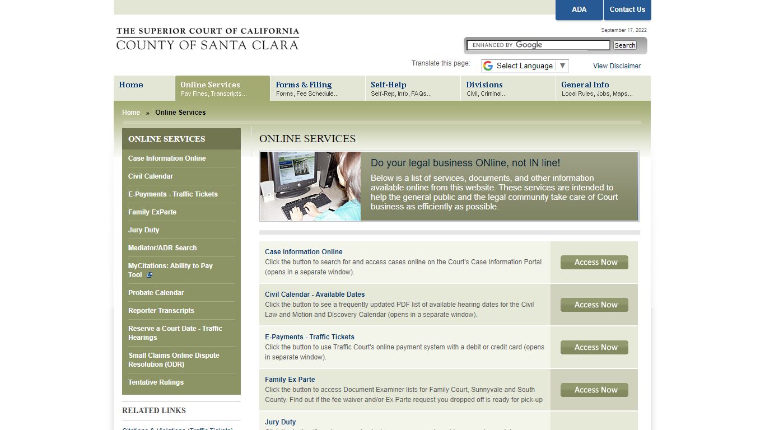The height and width of the screenshot is (430, 765).
Task: Click the ONLINE SERVICES sidebar header
Action: pyautogui.click(x=181, y=139)
